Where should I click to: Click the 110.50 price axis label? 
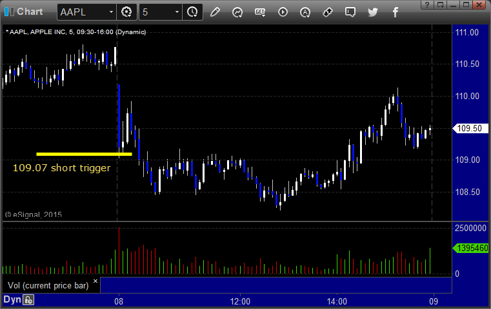(x=467, y=64)
